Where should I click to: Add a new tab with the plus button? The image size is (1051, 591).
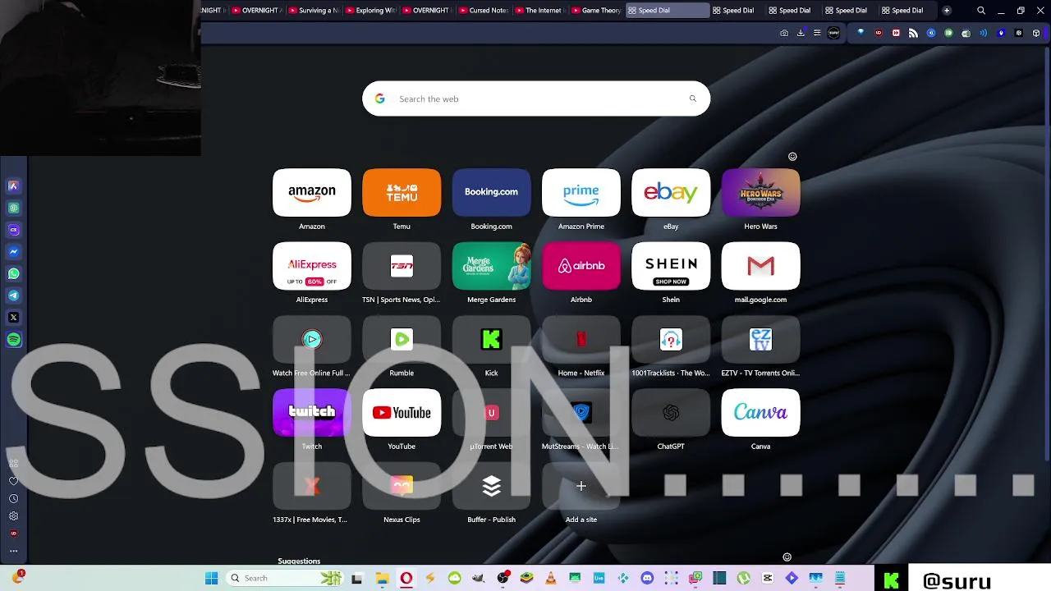[x=947, y=11]
